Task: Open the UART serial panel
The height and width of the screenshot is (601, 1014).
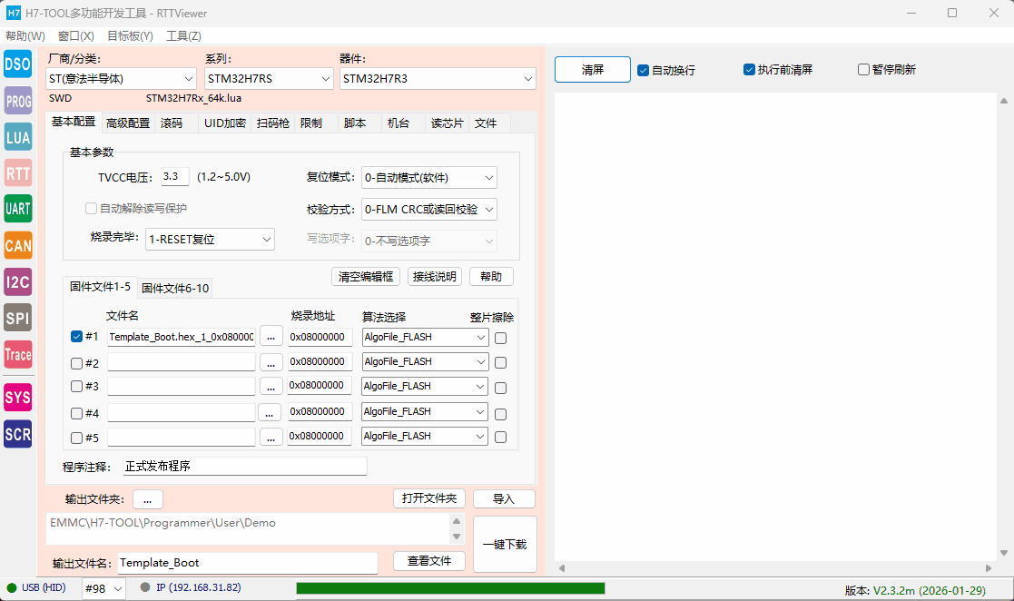Action: pyautogui.click(x=17, y=209)
